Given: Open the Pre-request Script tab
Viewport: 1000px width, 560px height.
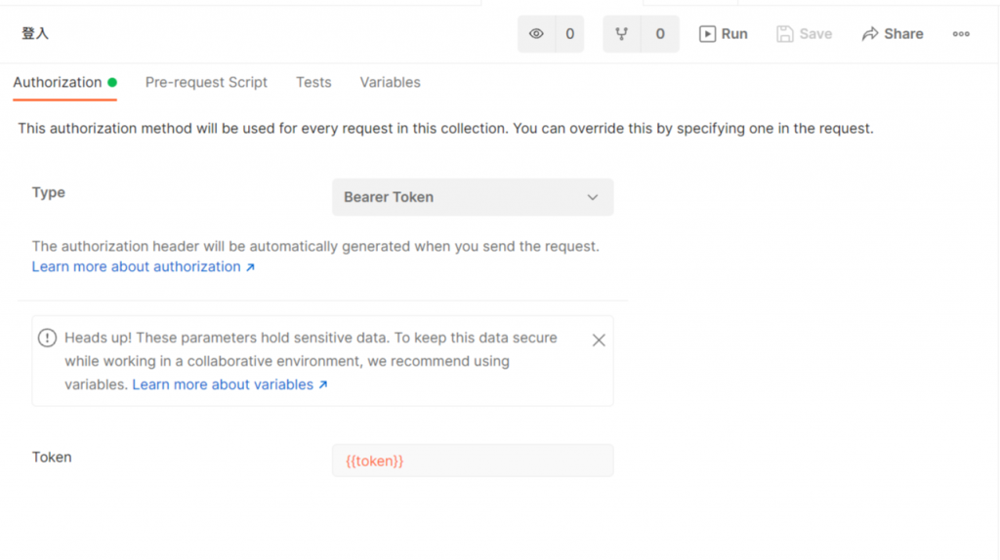Looking at the screenshot, I should [206, 83].
